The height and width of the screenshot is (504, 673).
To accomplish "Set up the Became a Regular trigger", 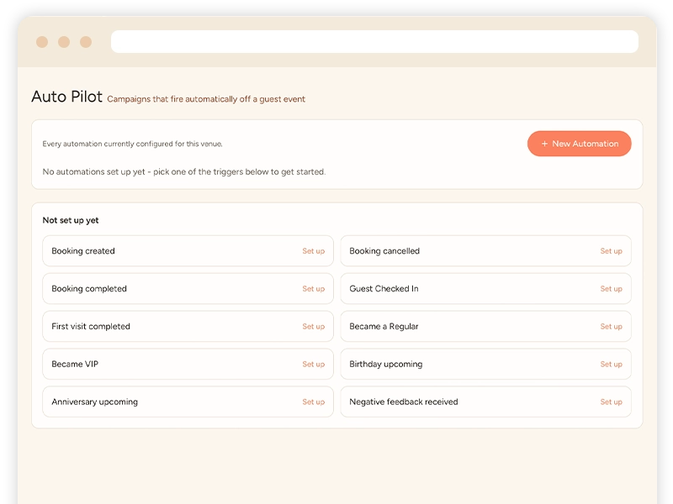I will tap(612, 327).
